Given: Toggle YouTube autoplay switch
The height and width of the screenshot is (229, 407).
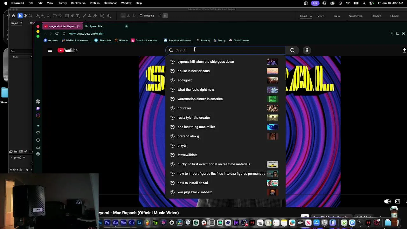Looking at the screenshot, I should pos(387,201).
